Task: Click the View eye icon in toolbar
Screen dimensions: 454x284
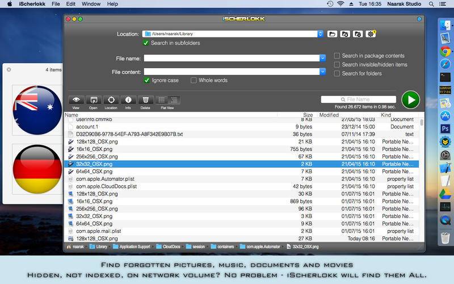Action: [76, 100]
